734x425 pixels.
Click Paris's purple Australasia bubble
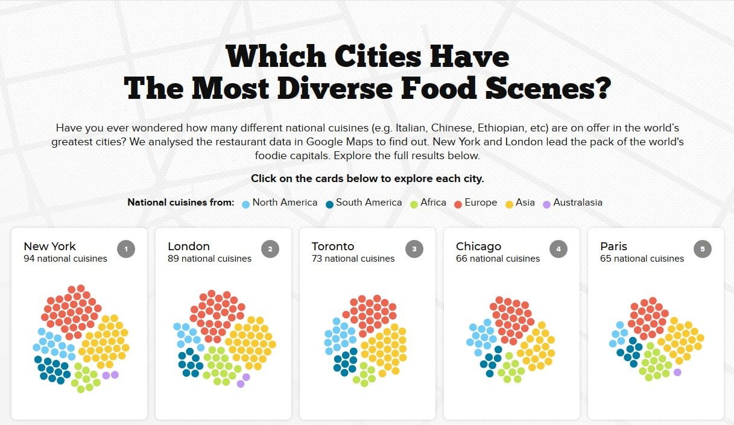[677, 372]
